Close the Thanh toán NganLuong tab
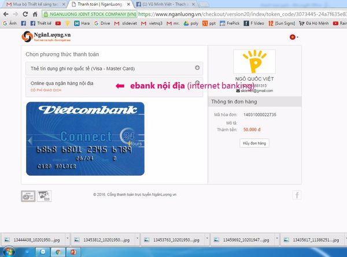 [x=128, y=4]
